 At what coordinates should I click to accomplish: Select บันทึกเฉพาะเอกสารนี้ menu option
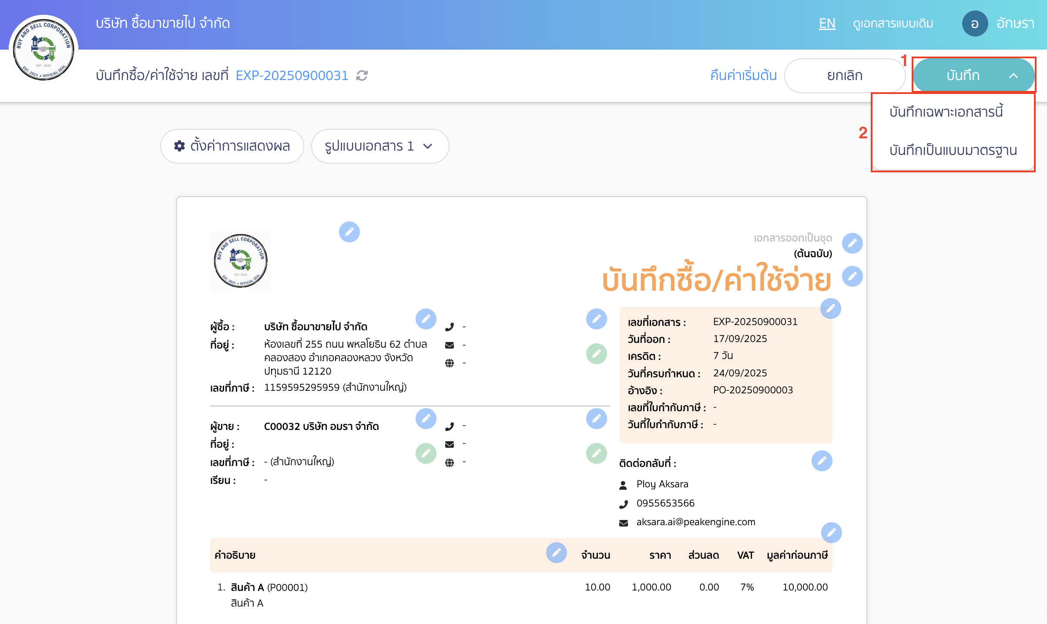(946, 112)
